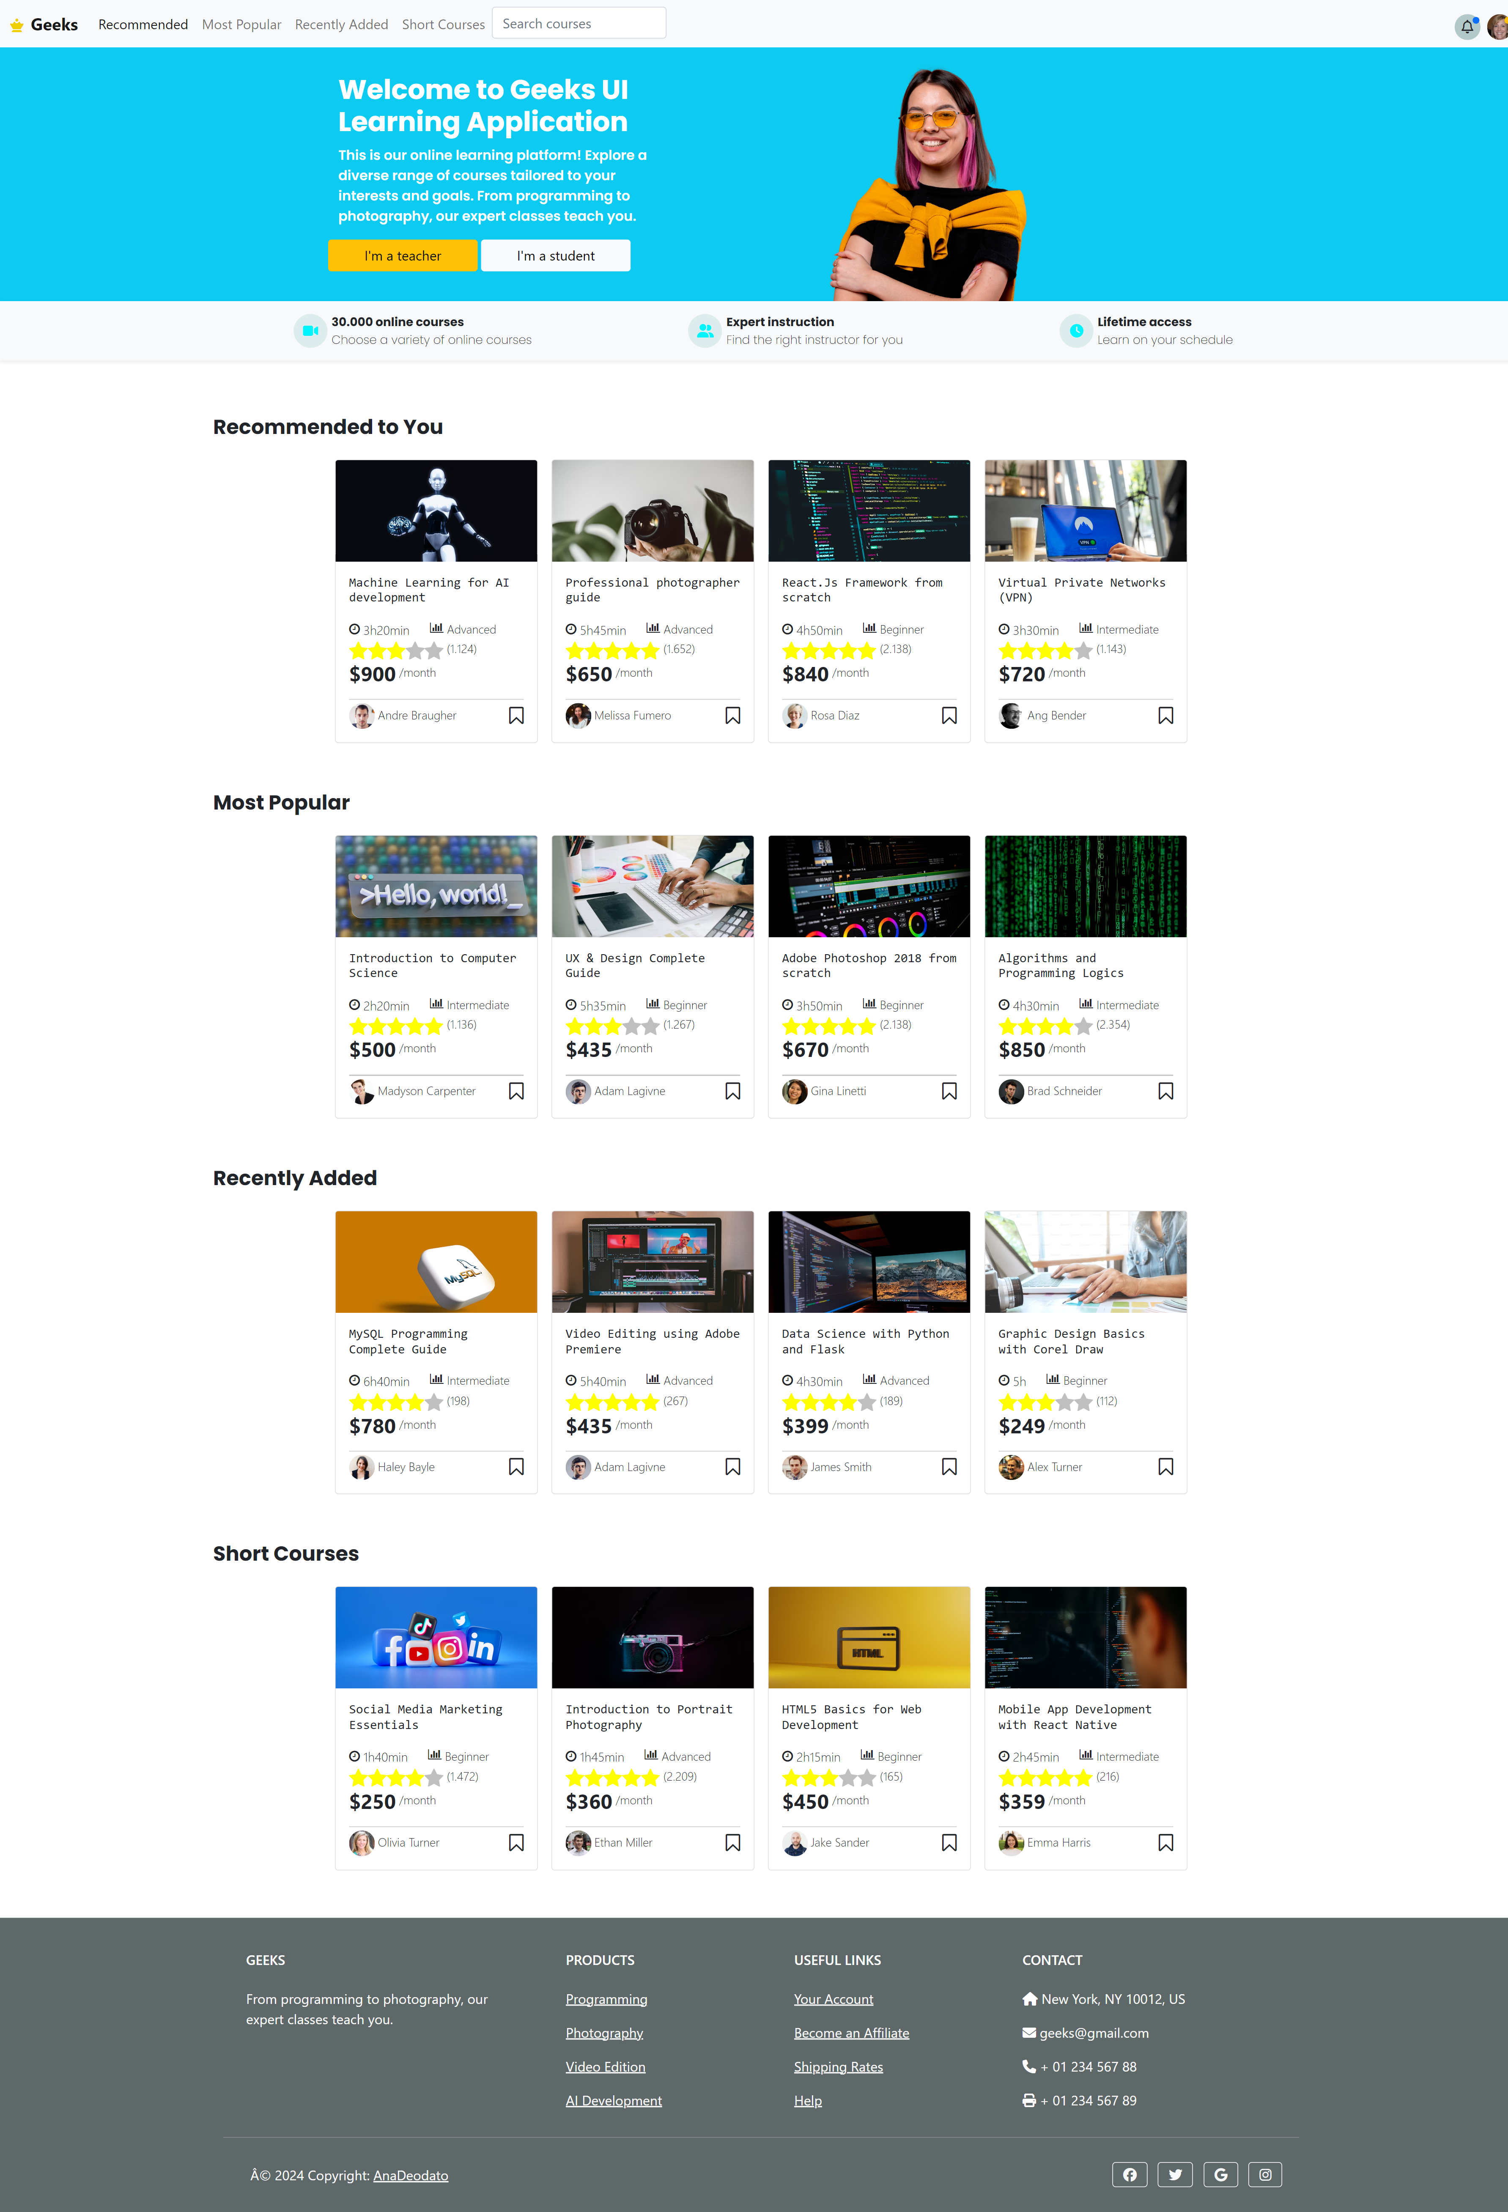
Task: Open the Google social icon in footer
Action: click(1221, 2174)
